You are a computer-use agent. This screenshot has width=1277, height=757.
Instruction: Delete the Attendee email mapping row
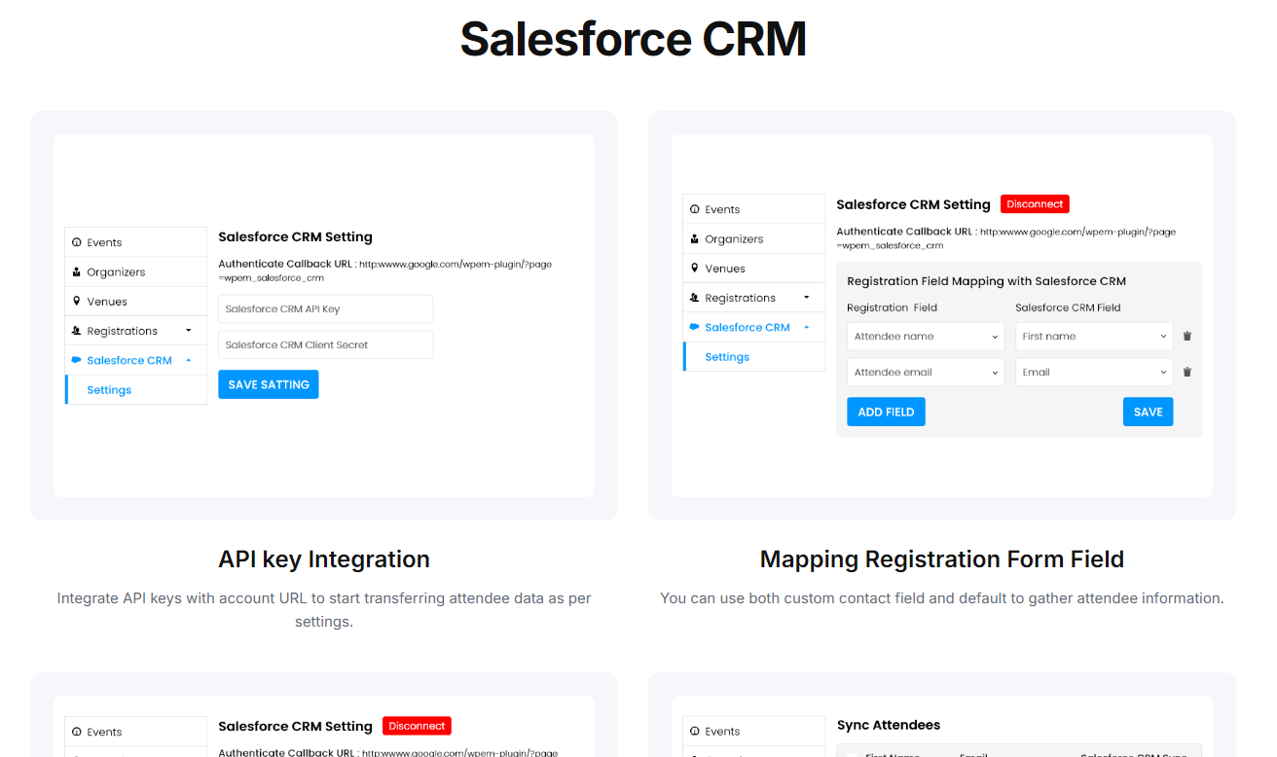click(1186, 372)
